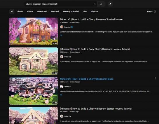Go to the SheepGG channel name
Image resolution: width=159 pixels, height=124 pixels.
click(x=68, y=86)
